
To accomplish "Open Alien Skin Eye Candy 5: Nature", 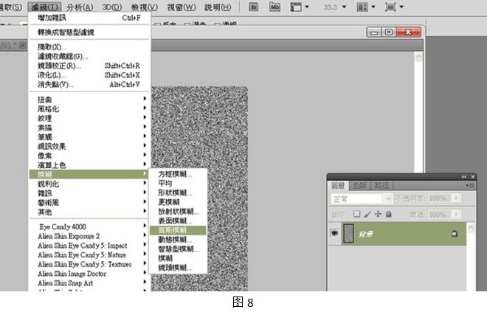I will point(89,255).
